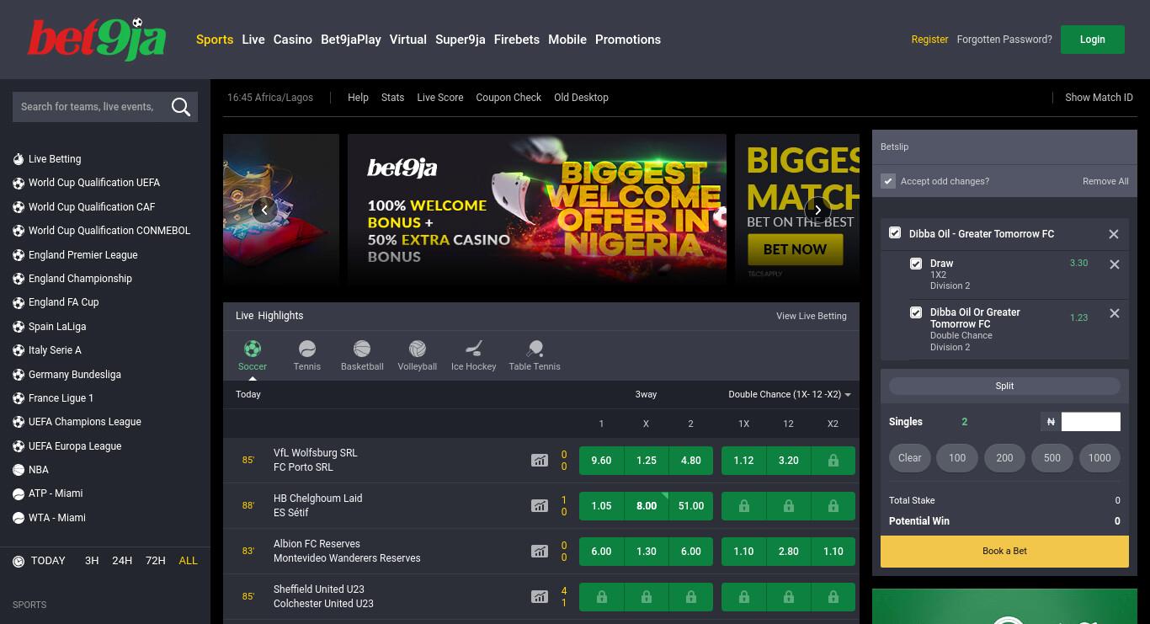Toggle Accept odd changes checkbox
Viewport: 1150px width, 624px height.
click(887, 181)
